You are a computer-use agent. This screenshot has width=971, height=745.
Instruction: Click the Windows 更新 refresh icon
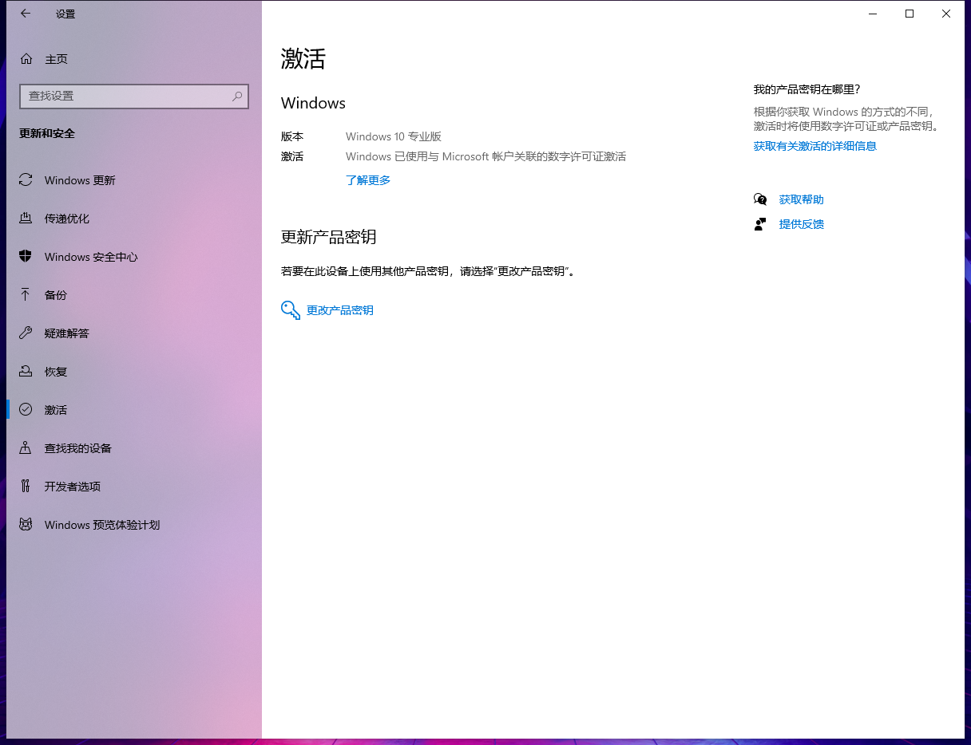[x=26, y=180]
